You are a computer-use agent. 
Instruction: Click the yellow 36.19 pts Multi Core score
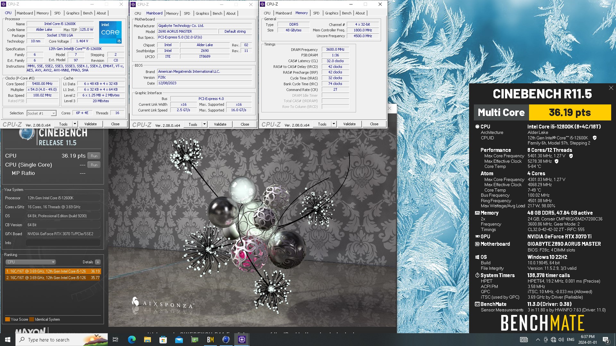pyautogui.click(x=570, y=112)
